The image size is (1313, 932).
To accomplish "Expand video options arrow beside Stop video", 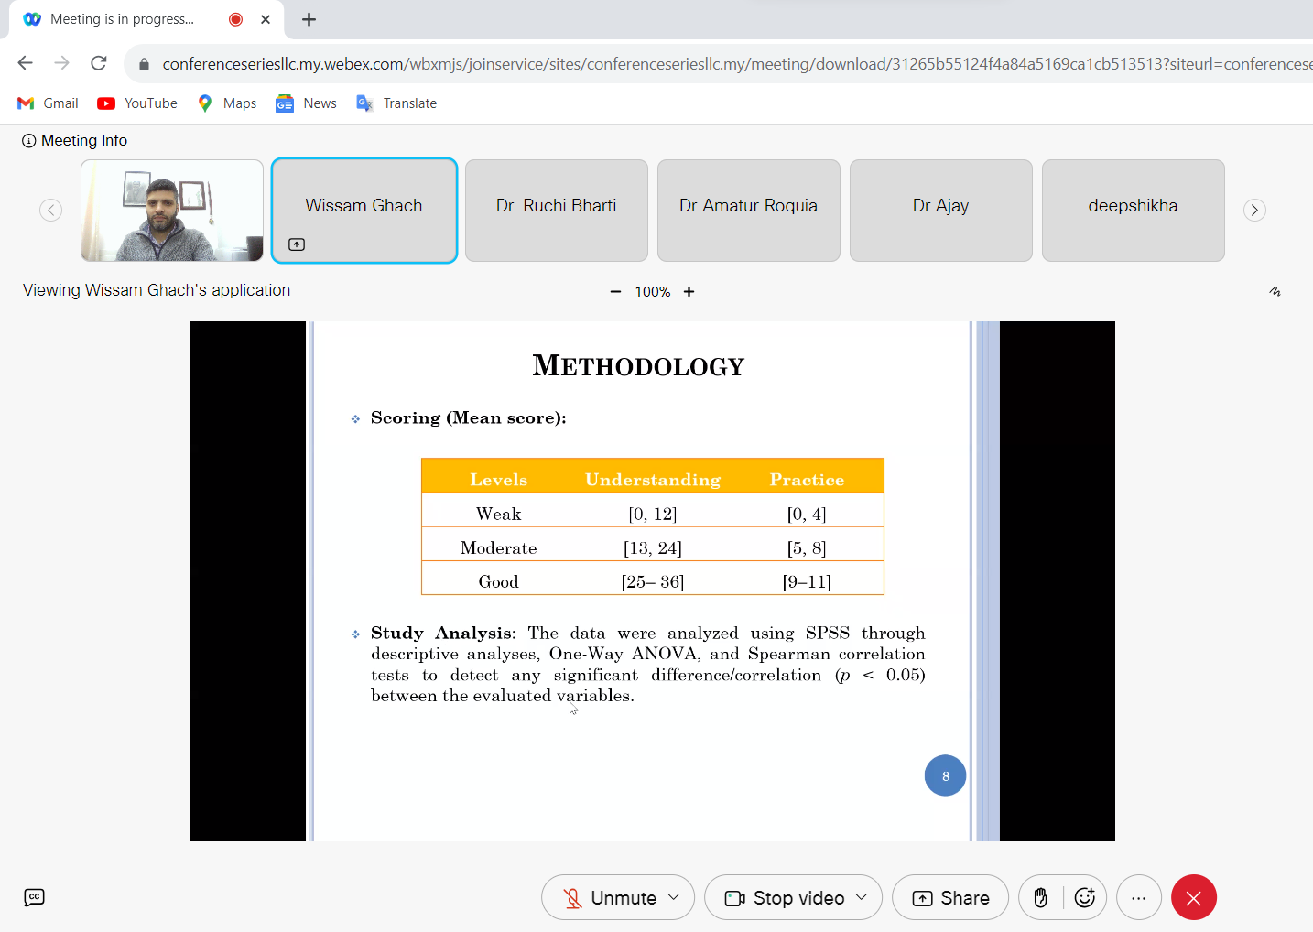I will (x=862, y=897).
